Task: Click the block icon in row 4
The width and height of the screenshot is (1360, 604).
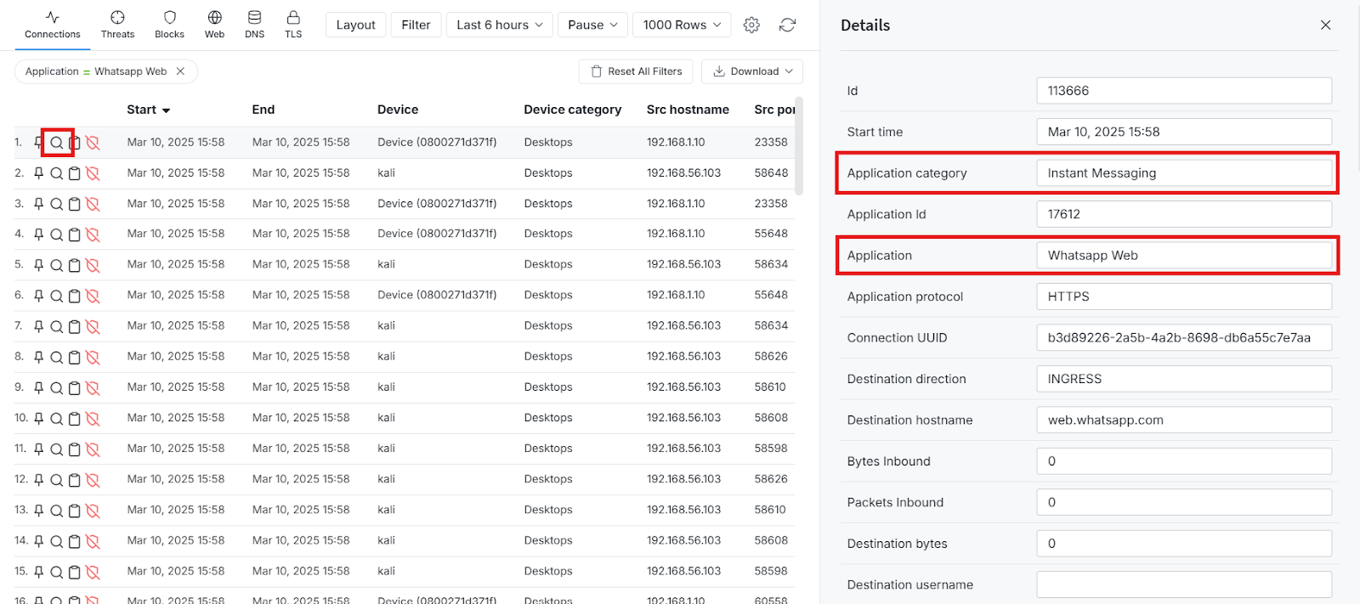Action: click(x=93, y=234)
